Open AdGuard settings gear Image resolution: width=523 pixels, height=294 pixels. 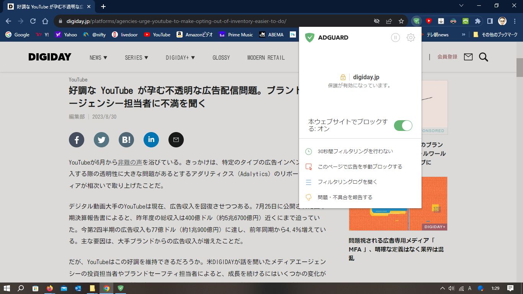(x=410, y=37)
